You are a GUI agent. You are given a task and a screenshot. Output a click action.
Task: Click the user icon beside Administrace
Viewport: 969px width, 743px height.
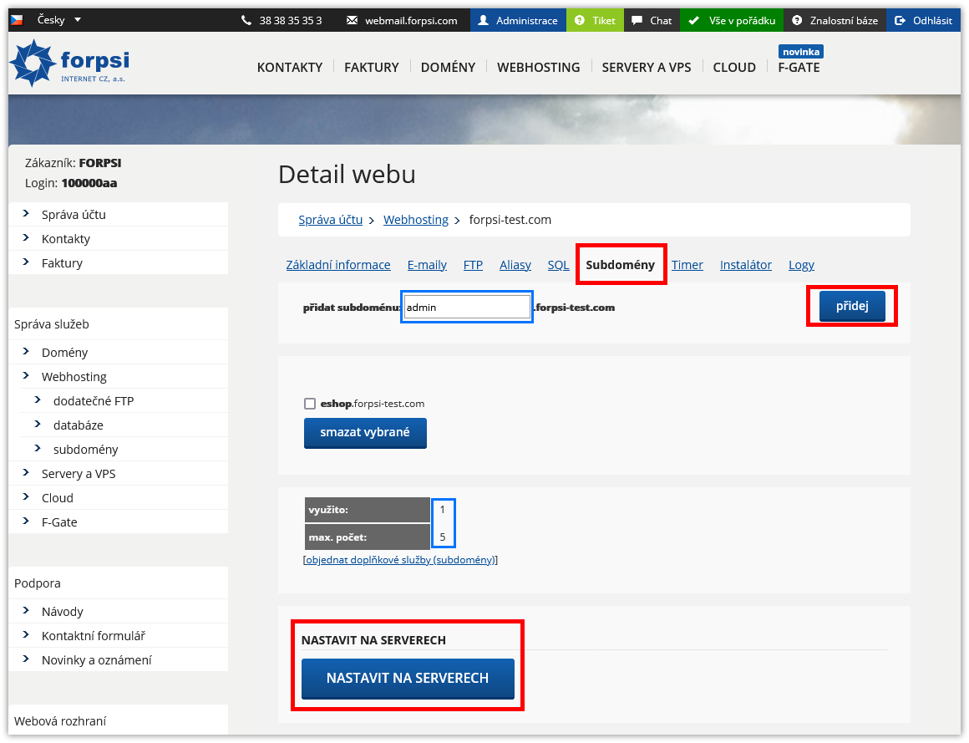[x=484, y=20]
